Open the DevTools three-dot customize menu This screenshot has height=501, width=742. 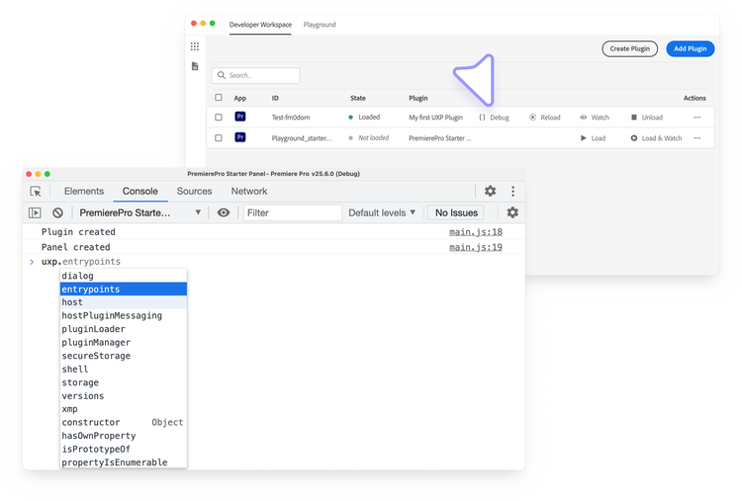pyautogui.click(x=512, y=191)
